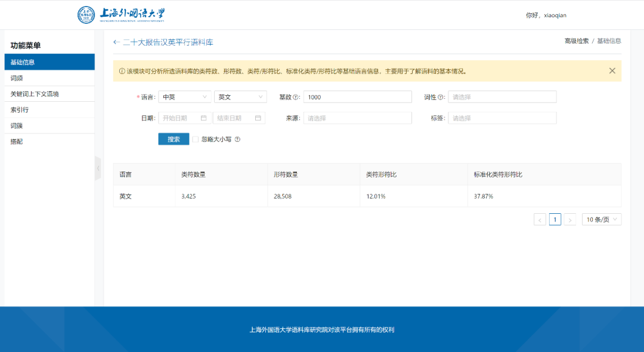Go to next page arrow in pagination
The width and height of the screenshot is (644, 352).
click(569, 220)
